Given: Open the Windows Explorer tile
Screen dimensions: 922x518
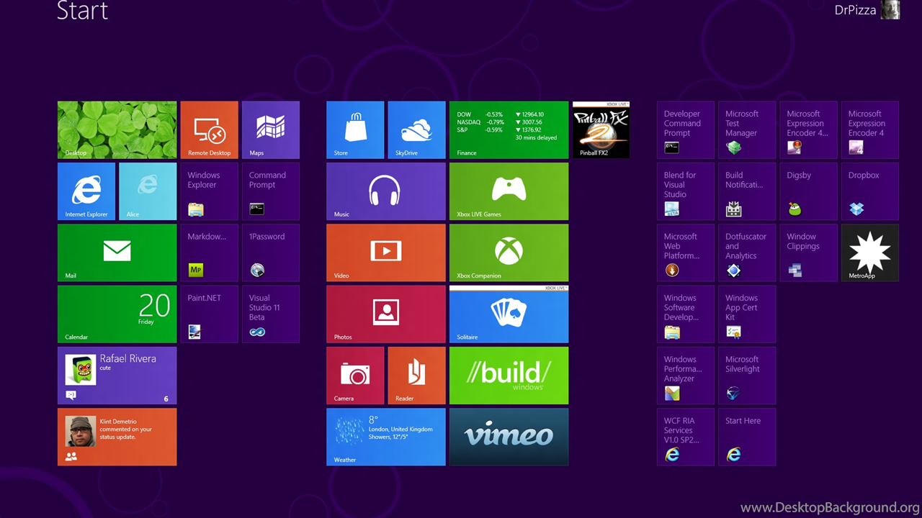Looking at the screenshot, I should pos(209,191).
